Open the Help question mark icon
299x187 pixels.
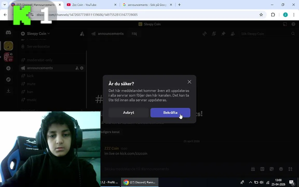293,24
